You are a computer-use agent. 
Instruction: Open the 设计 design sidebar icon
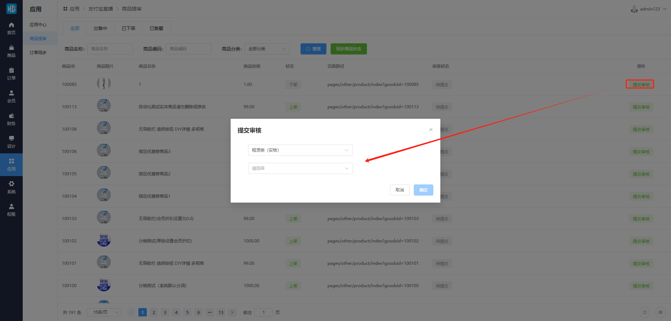click(11, 142)
